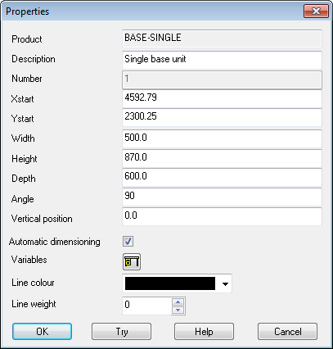Open the Variables editor icon

(x=132, y=261)
